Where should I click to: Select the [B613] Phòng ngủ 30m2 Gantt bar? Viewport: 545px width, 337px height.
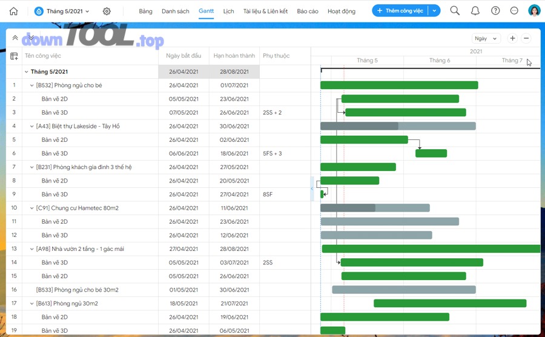(450, 303)
